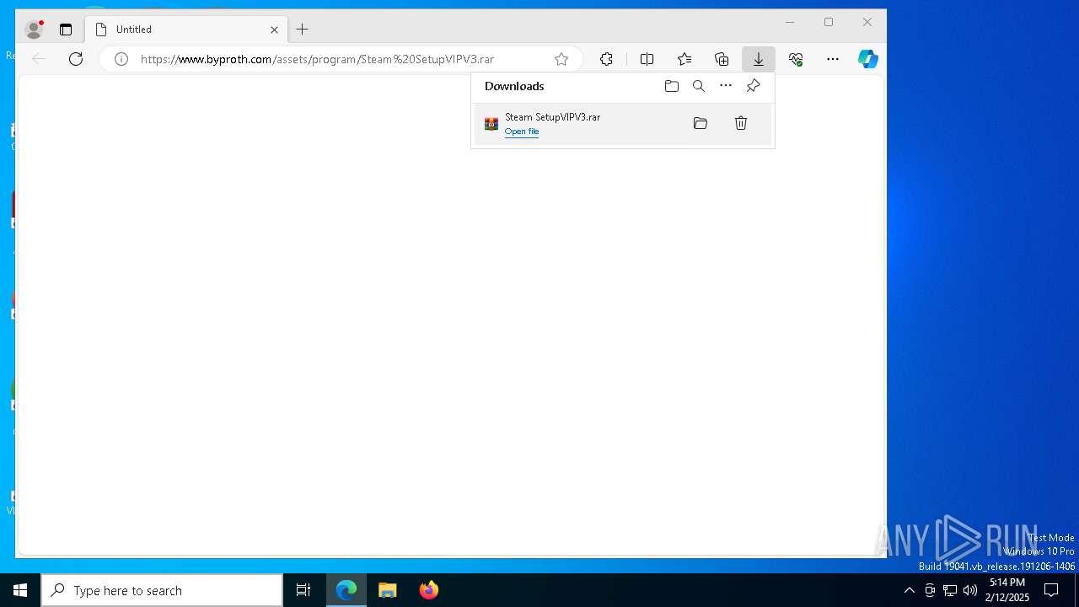Screen dimensions: 1079x607
Task: Close the Untitled tab
Action: point(274,30)
